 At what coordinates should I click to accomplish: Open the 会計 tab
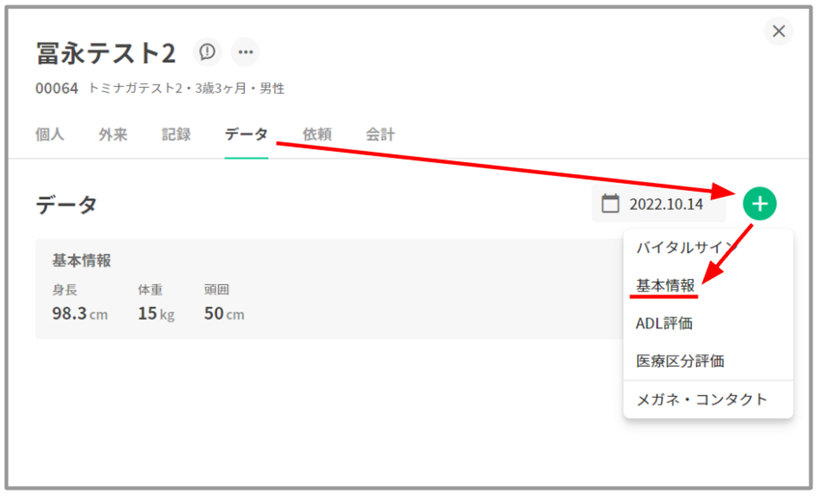pyautogui.click(x=380, y=134)
